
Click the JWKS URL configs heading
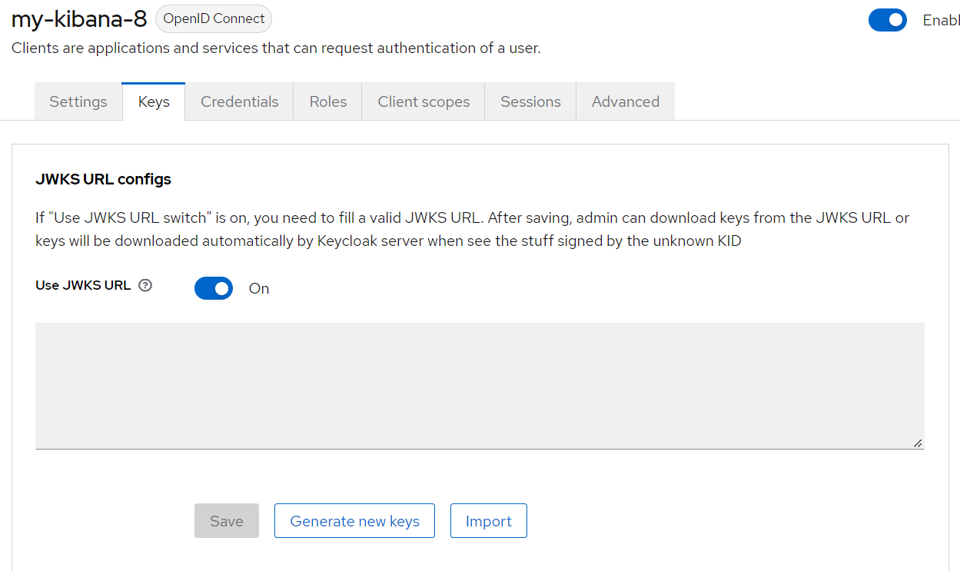pos(103,180)
